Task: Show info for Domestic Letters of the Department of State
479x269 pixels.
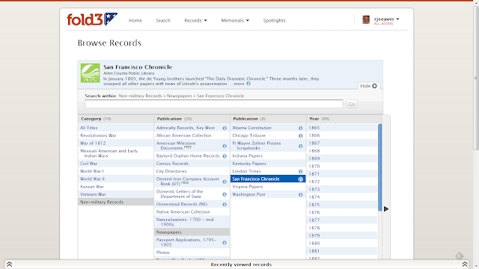Action: pyautogui.click(x=225, y=194)
